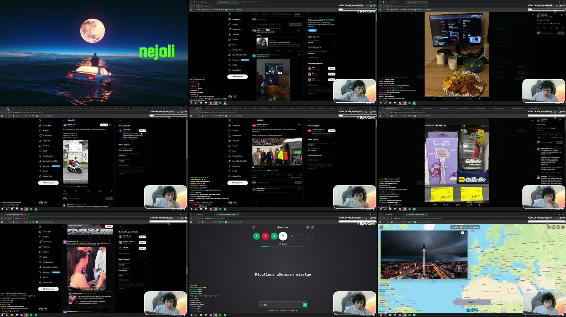Focus the Word Loop answer input containing 'ta'
The width and height of the screenshot is (566, 317).
(283, 305)
